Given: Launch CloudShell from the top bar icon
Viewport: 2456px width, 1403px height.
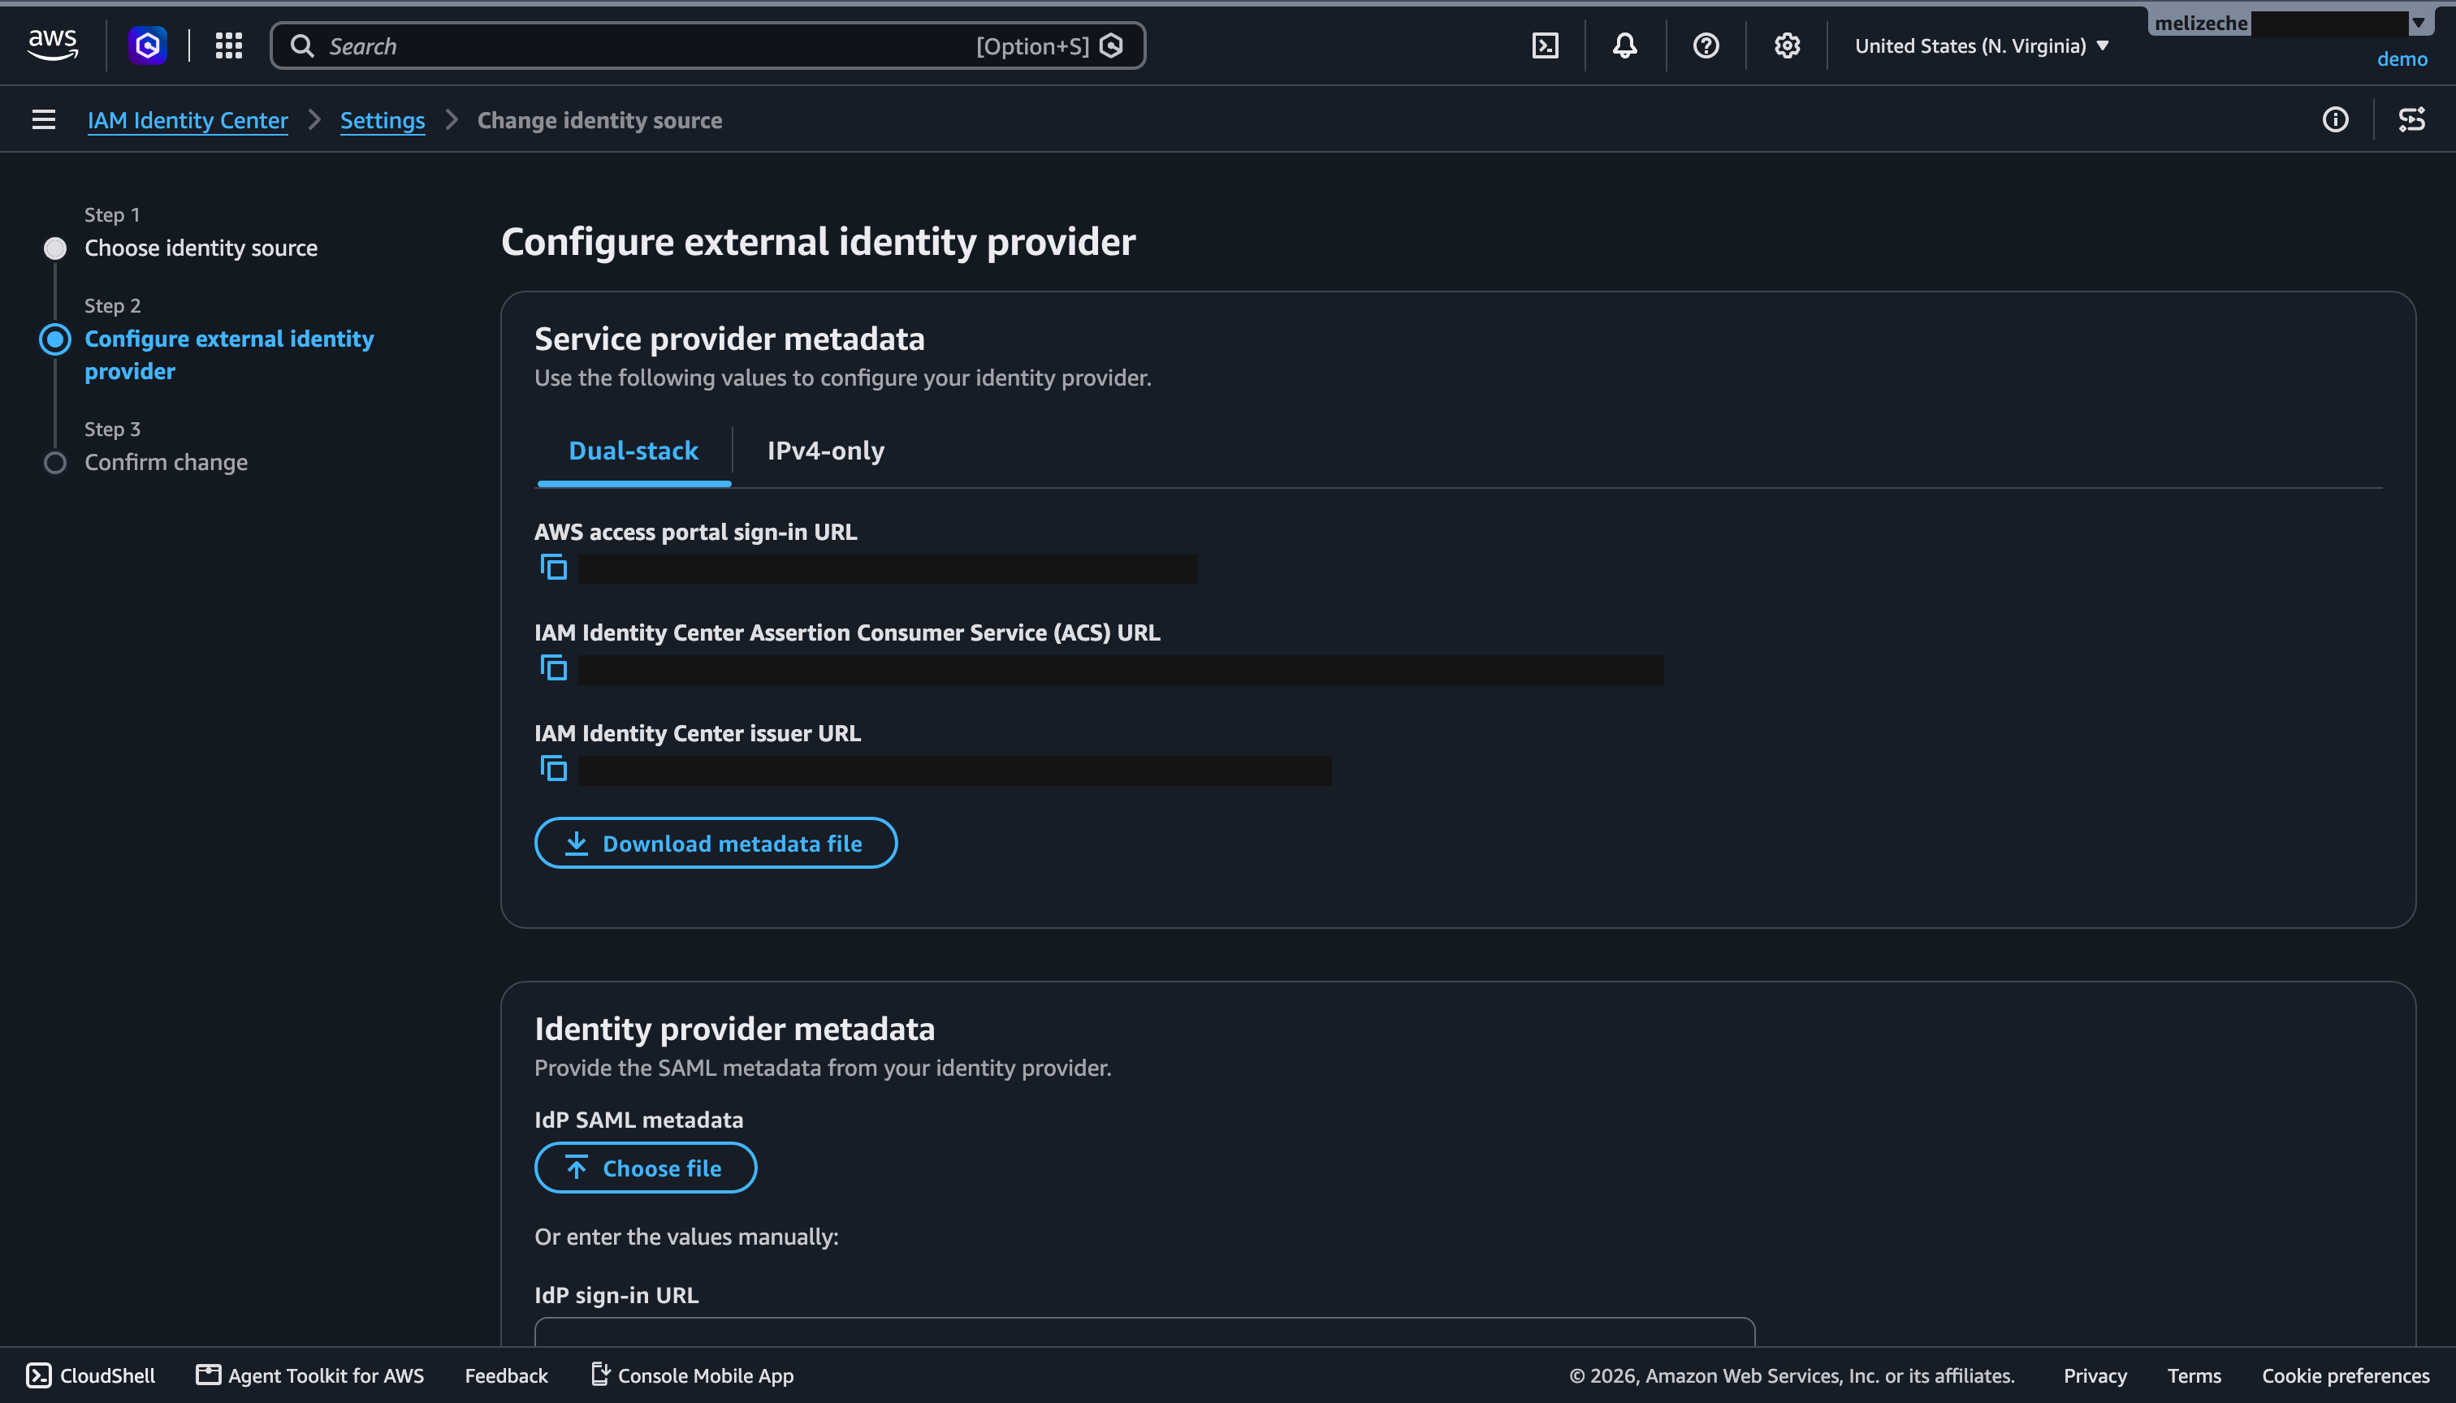Looking at the screenshot, I should [x=1545, y=45].
